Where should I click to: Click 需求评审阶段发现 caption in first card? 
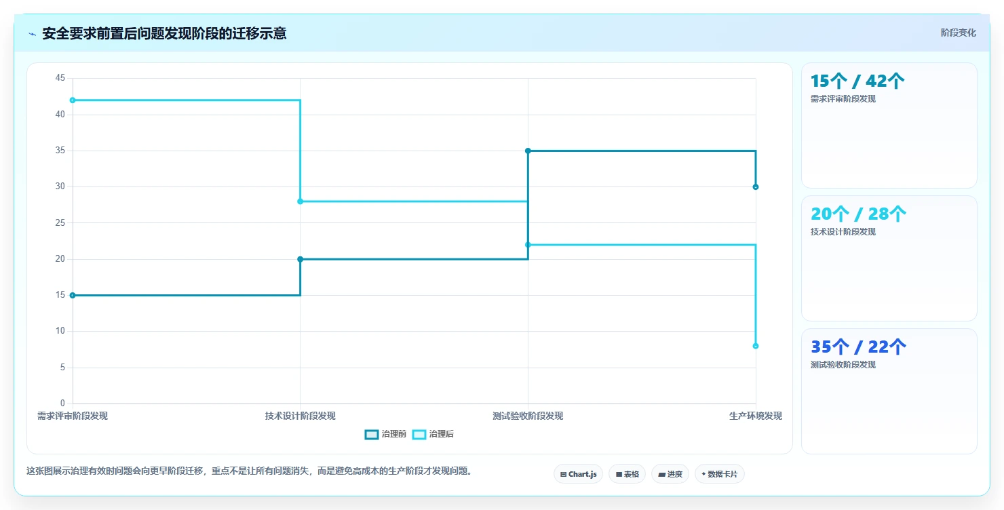[843, 99]
